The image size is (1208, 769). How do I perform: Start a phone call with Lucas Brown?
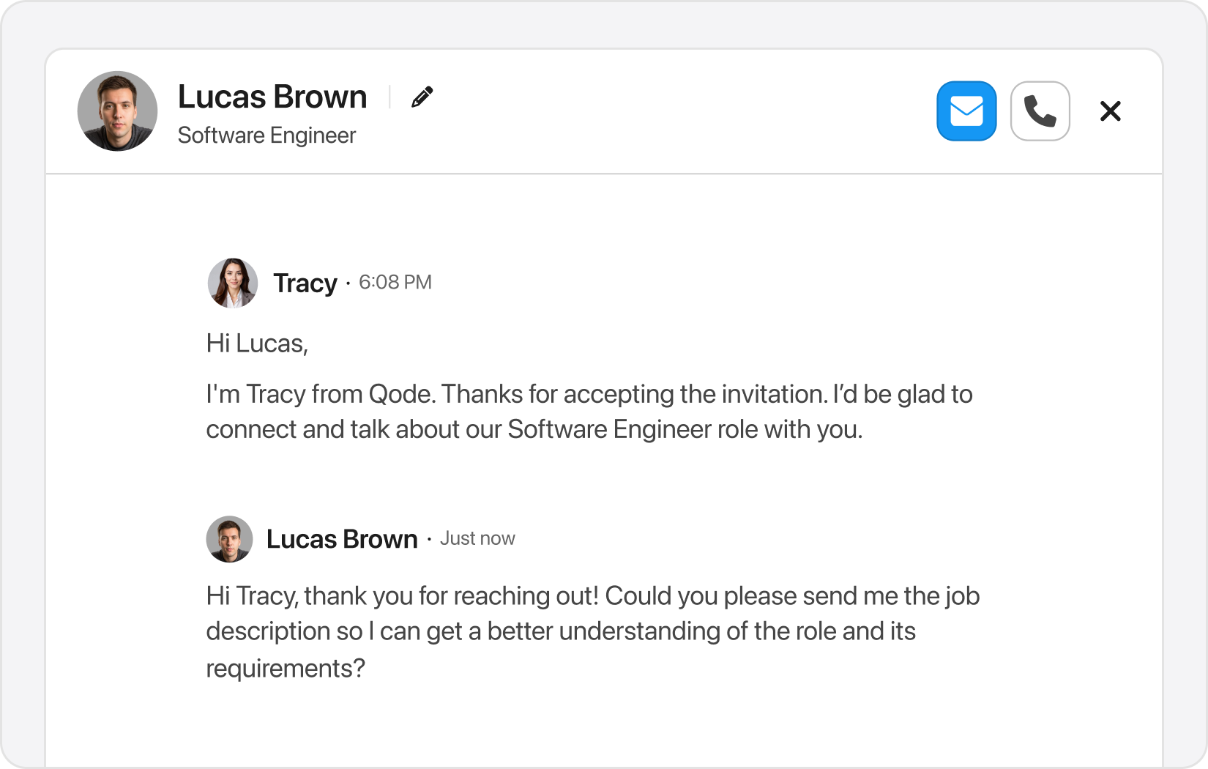click(x=1040, y=111)
